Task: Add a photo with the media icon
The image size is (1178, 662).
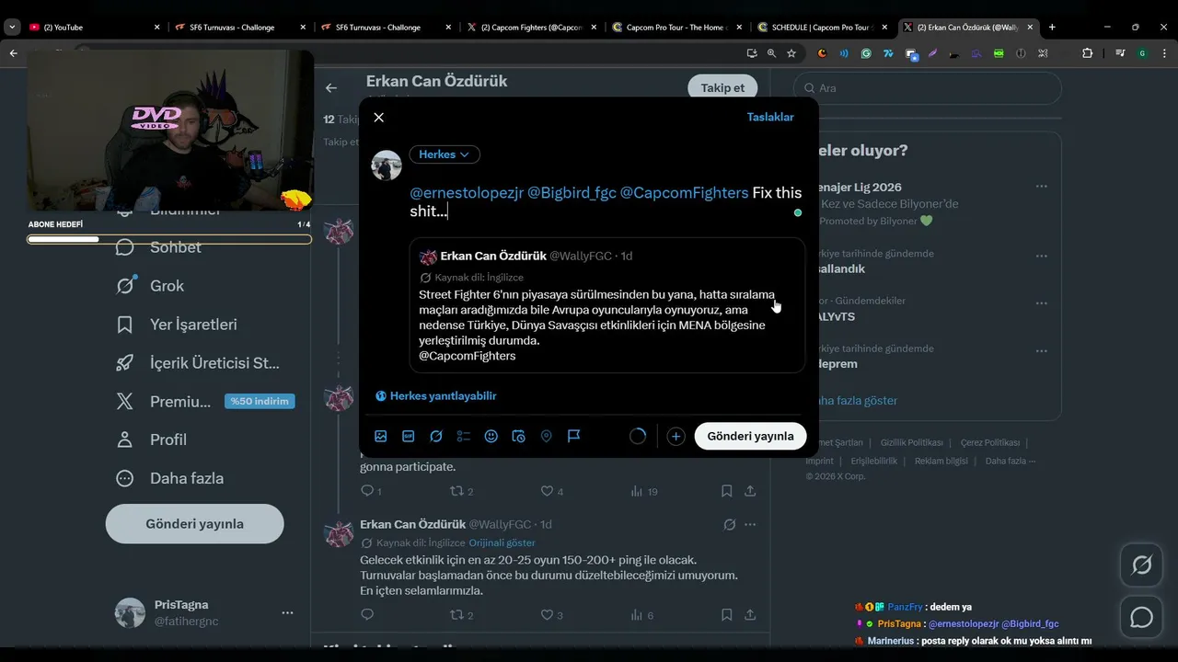Action: pos(381,436)
